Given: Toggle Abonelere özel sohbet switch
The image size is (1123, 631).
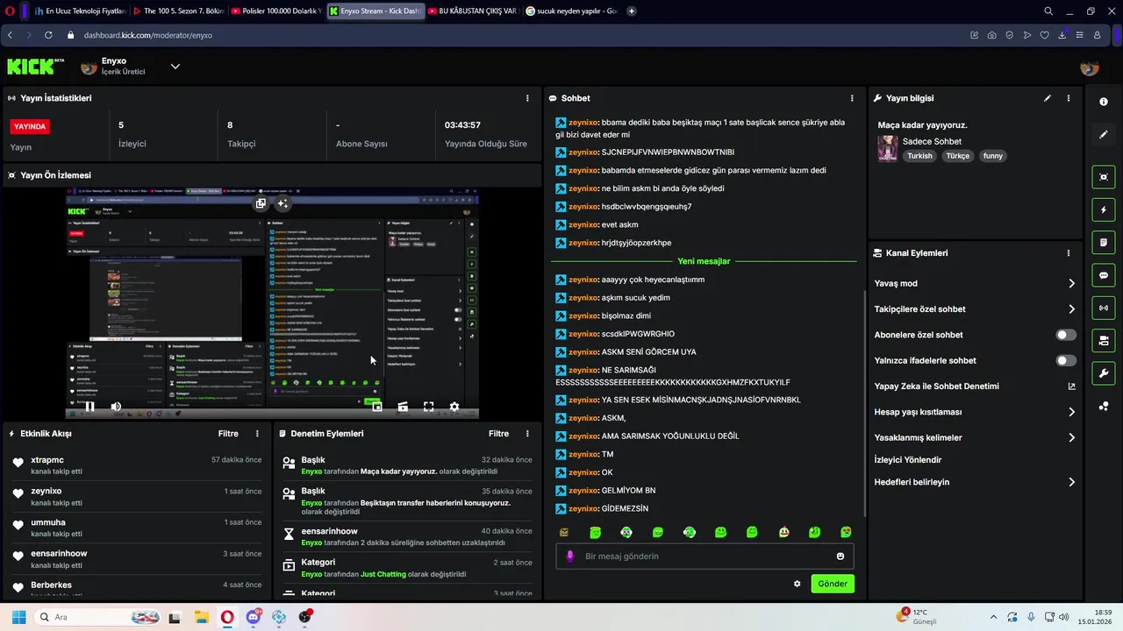Looking at the screenshot, I should 1066,335.
